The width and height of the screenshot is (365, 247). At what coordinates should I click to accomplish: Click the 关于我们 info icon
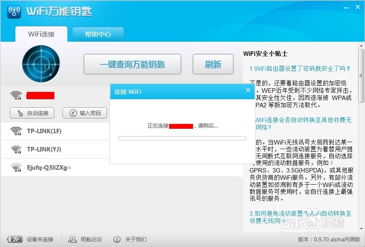click(117, 239)
